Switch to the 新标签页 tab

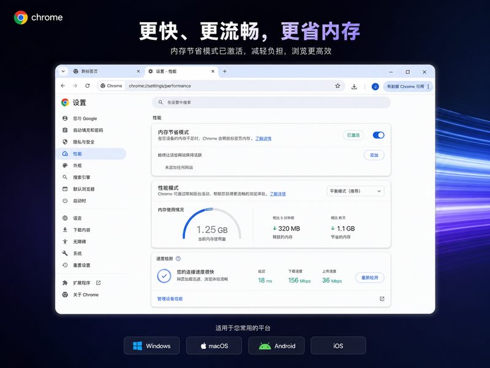coord(106,71)
